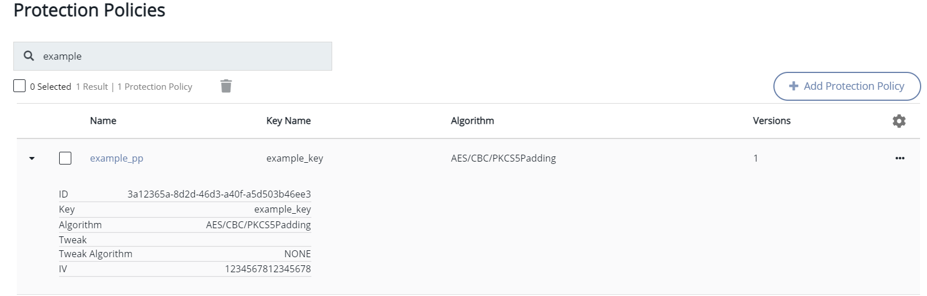
Task: Check the example_pp row checkbox
Action: coord(66,158)
